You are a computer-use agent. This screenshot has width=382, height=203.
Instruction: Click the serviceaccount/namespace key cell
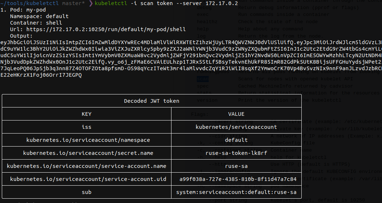pos(86,140)
